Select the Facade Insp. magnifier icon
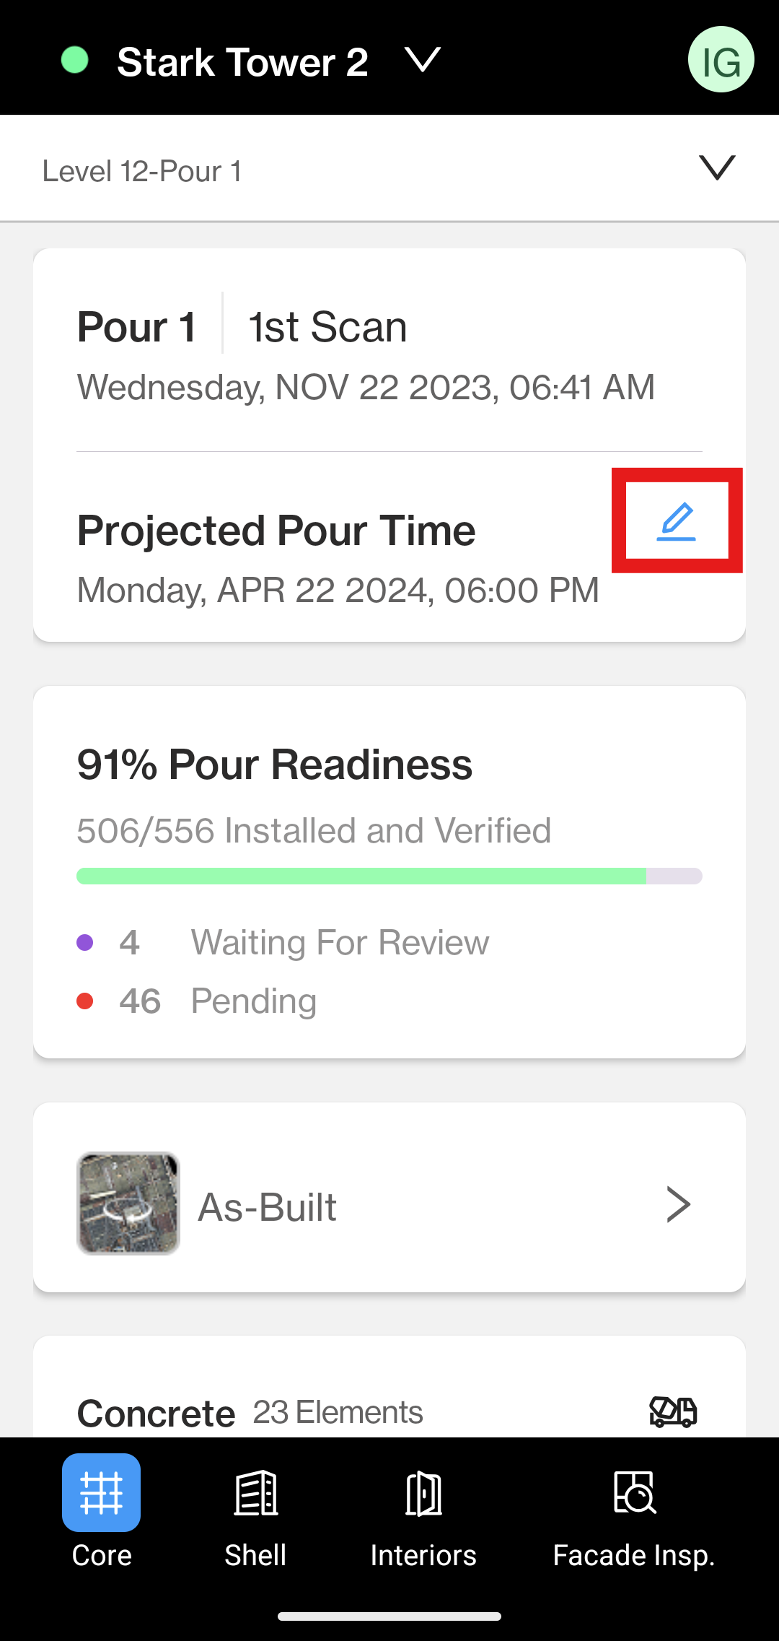 point(635,1492)
